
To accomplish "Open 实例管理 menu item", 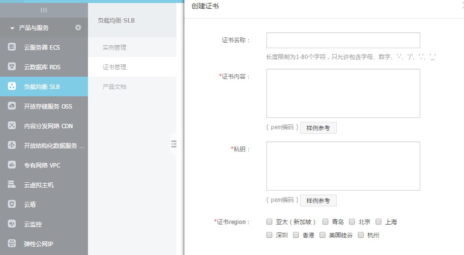I will click(115, 48).
